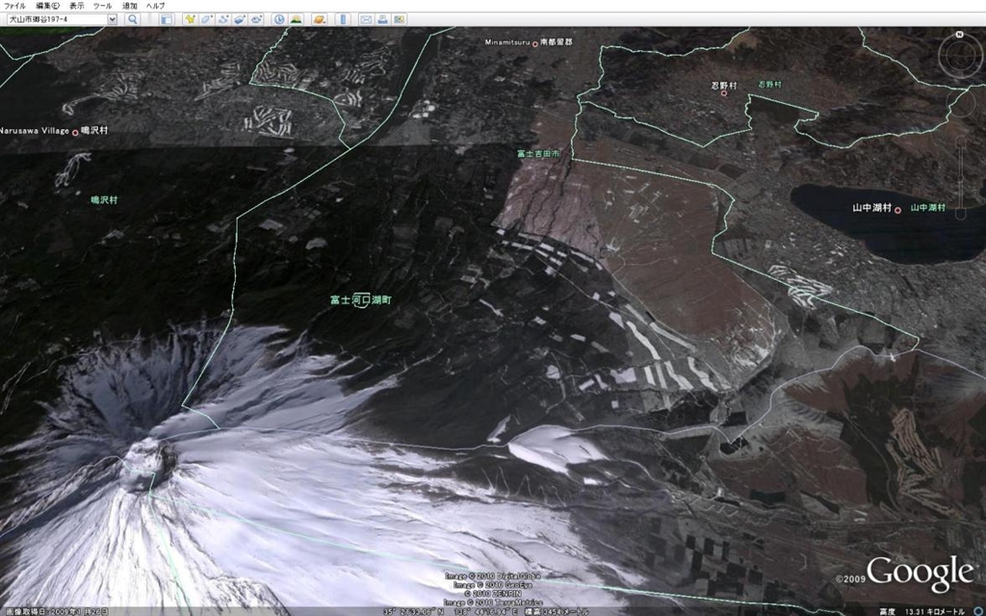Toggle sunlight across the landscape icon
The width and height of the screenshot is (986, 616).
point(296,19)
